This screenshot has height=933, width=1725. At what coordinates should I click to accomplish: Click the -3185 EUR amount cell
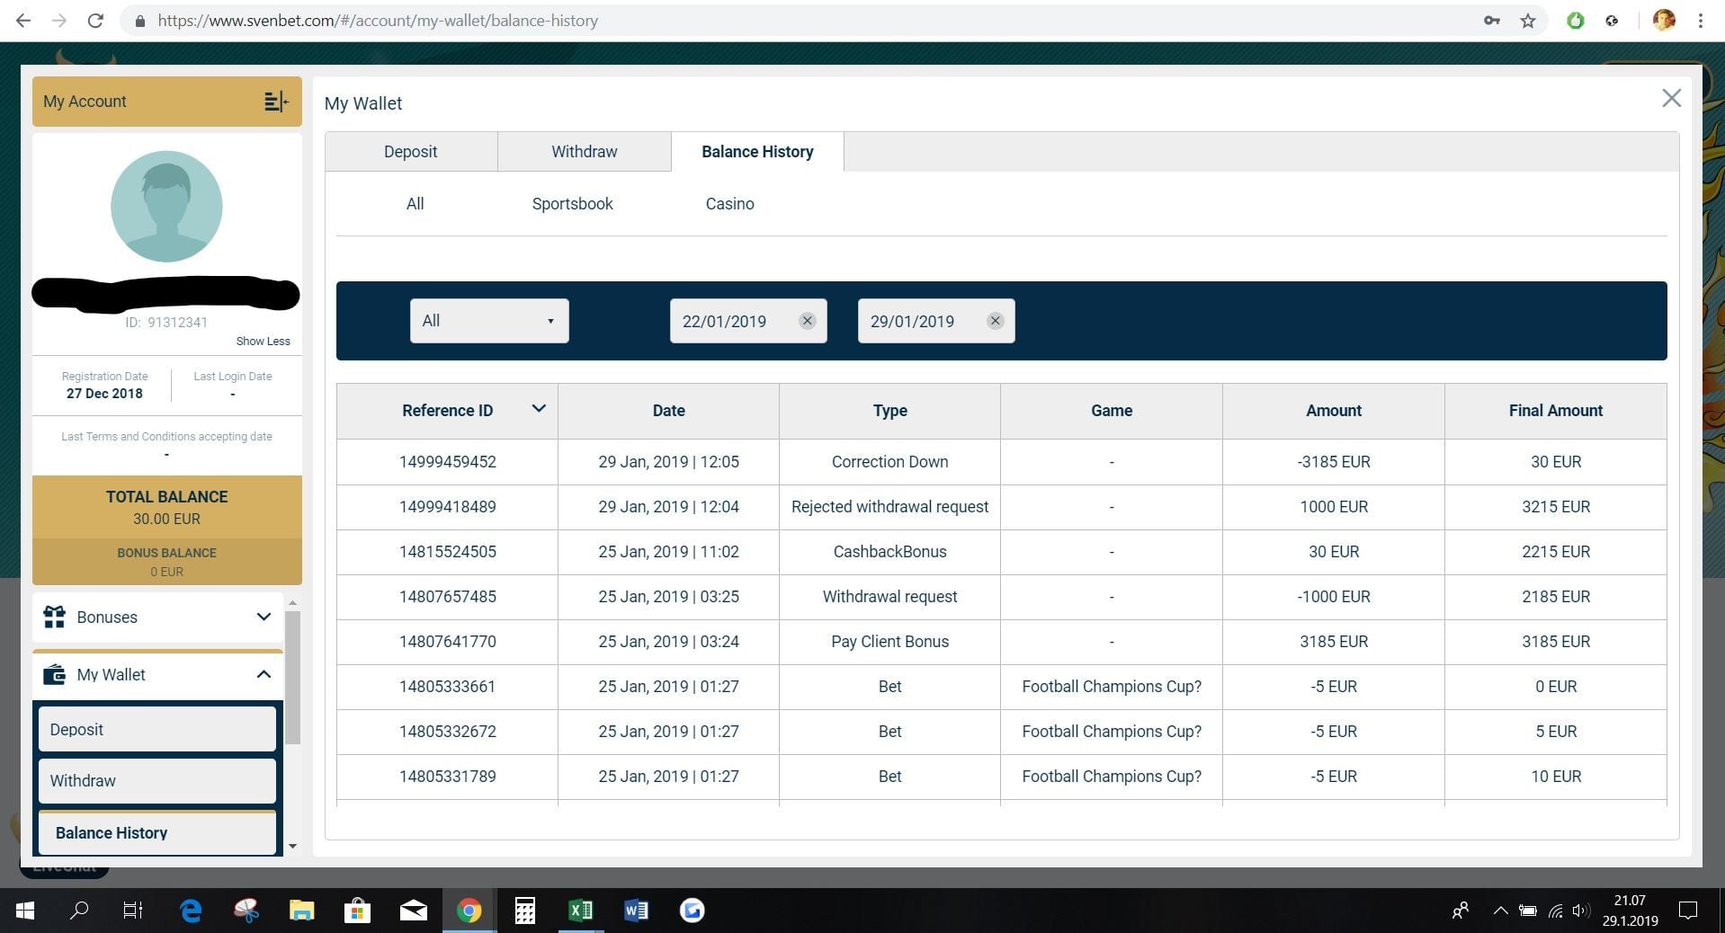tap(1334, 462)
